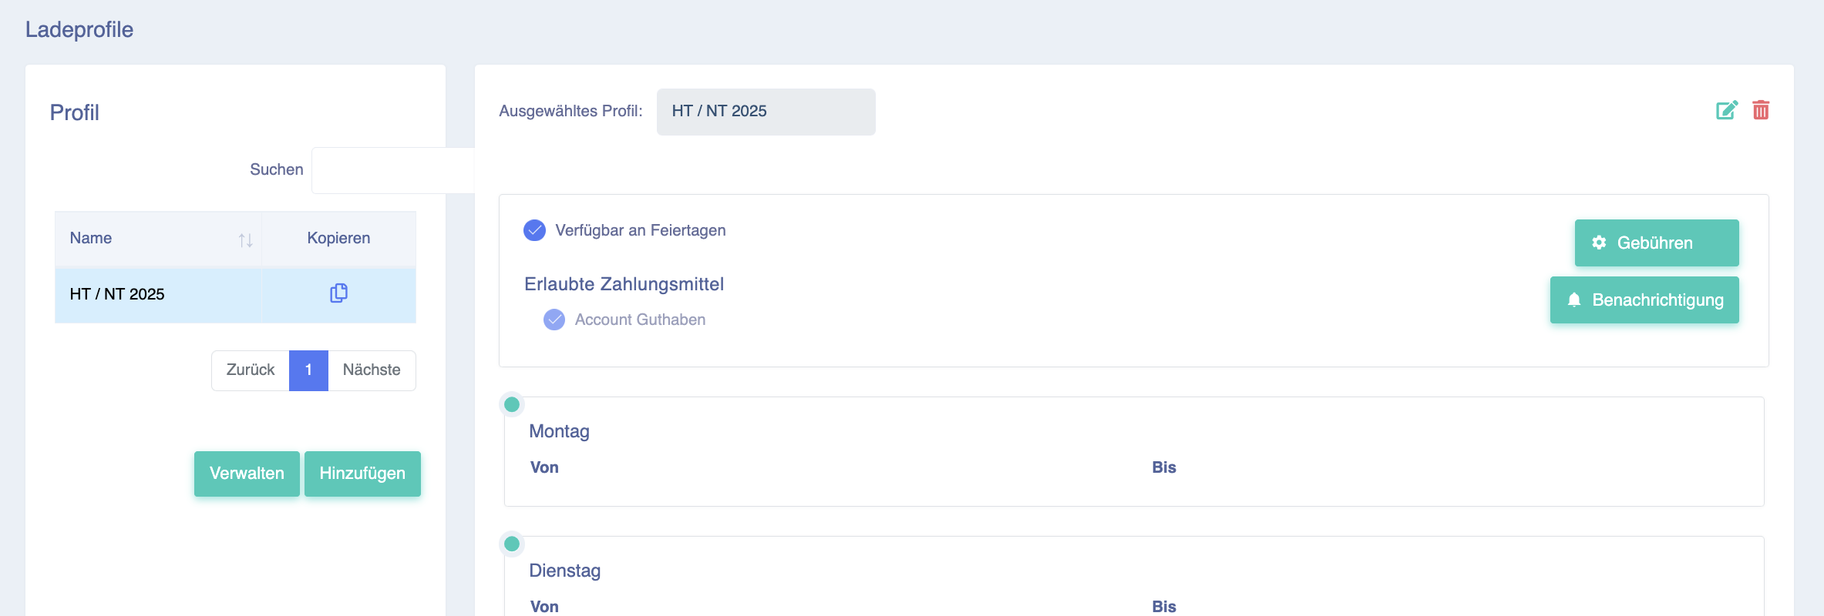Sort profiles by Name column arrows
The image size is (1824, 616).
[x=245, y=240]
